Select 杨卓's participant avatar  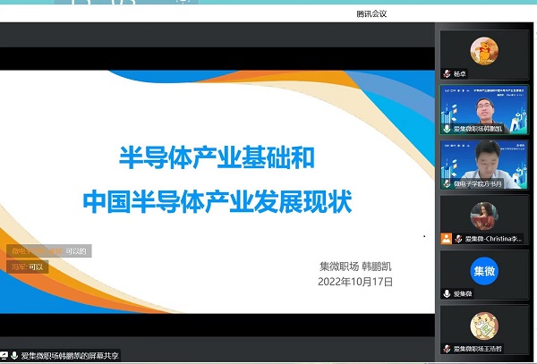483,48
